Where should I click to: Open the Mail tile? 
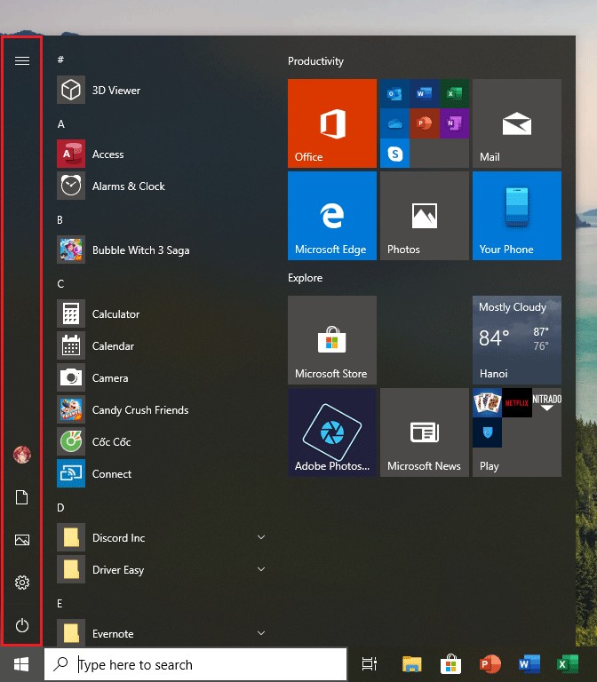pos(517,123)
